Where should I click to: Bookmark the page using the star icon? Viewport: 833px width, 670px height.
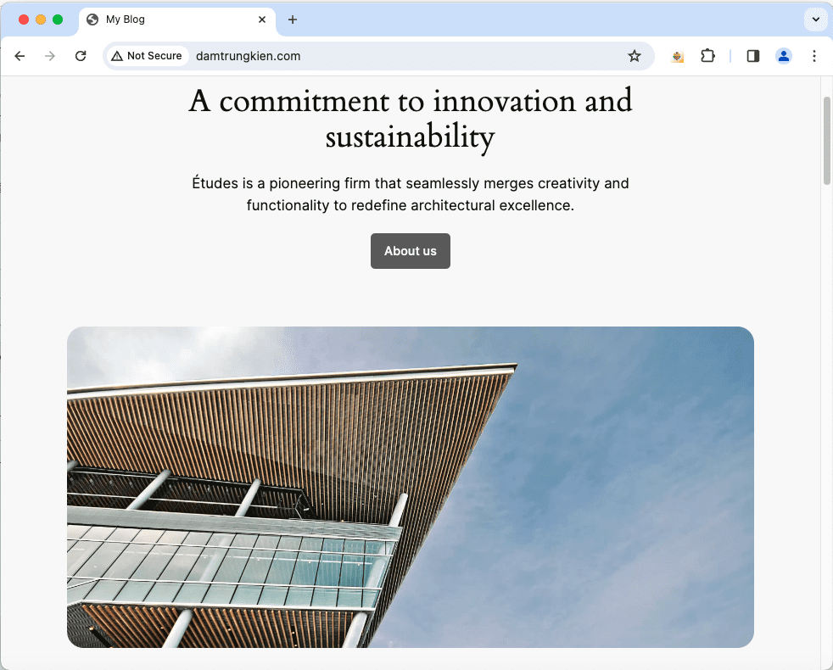(x=635, y=56)
